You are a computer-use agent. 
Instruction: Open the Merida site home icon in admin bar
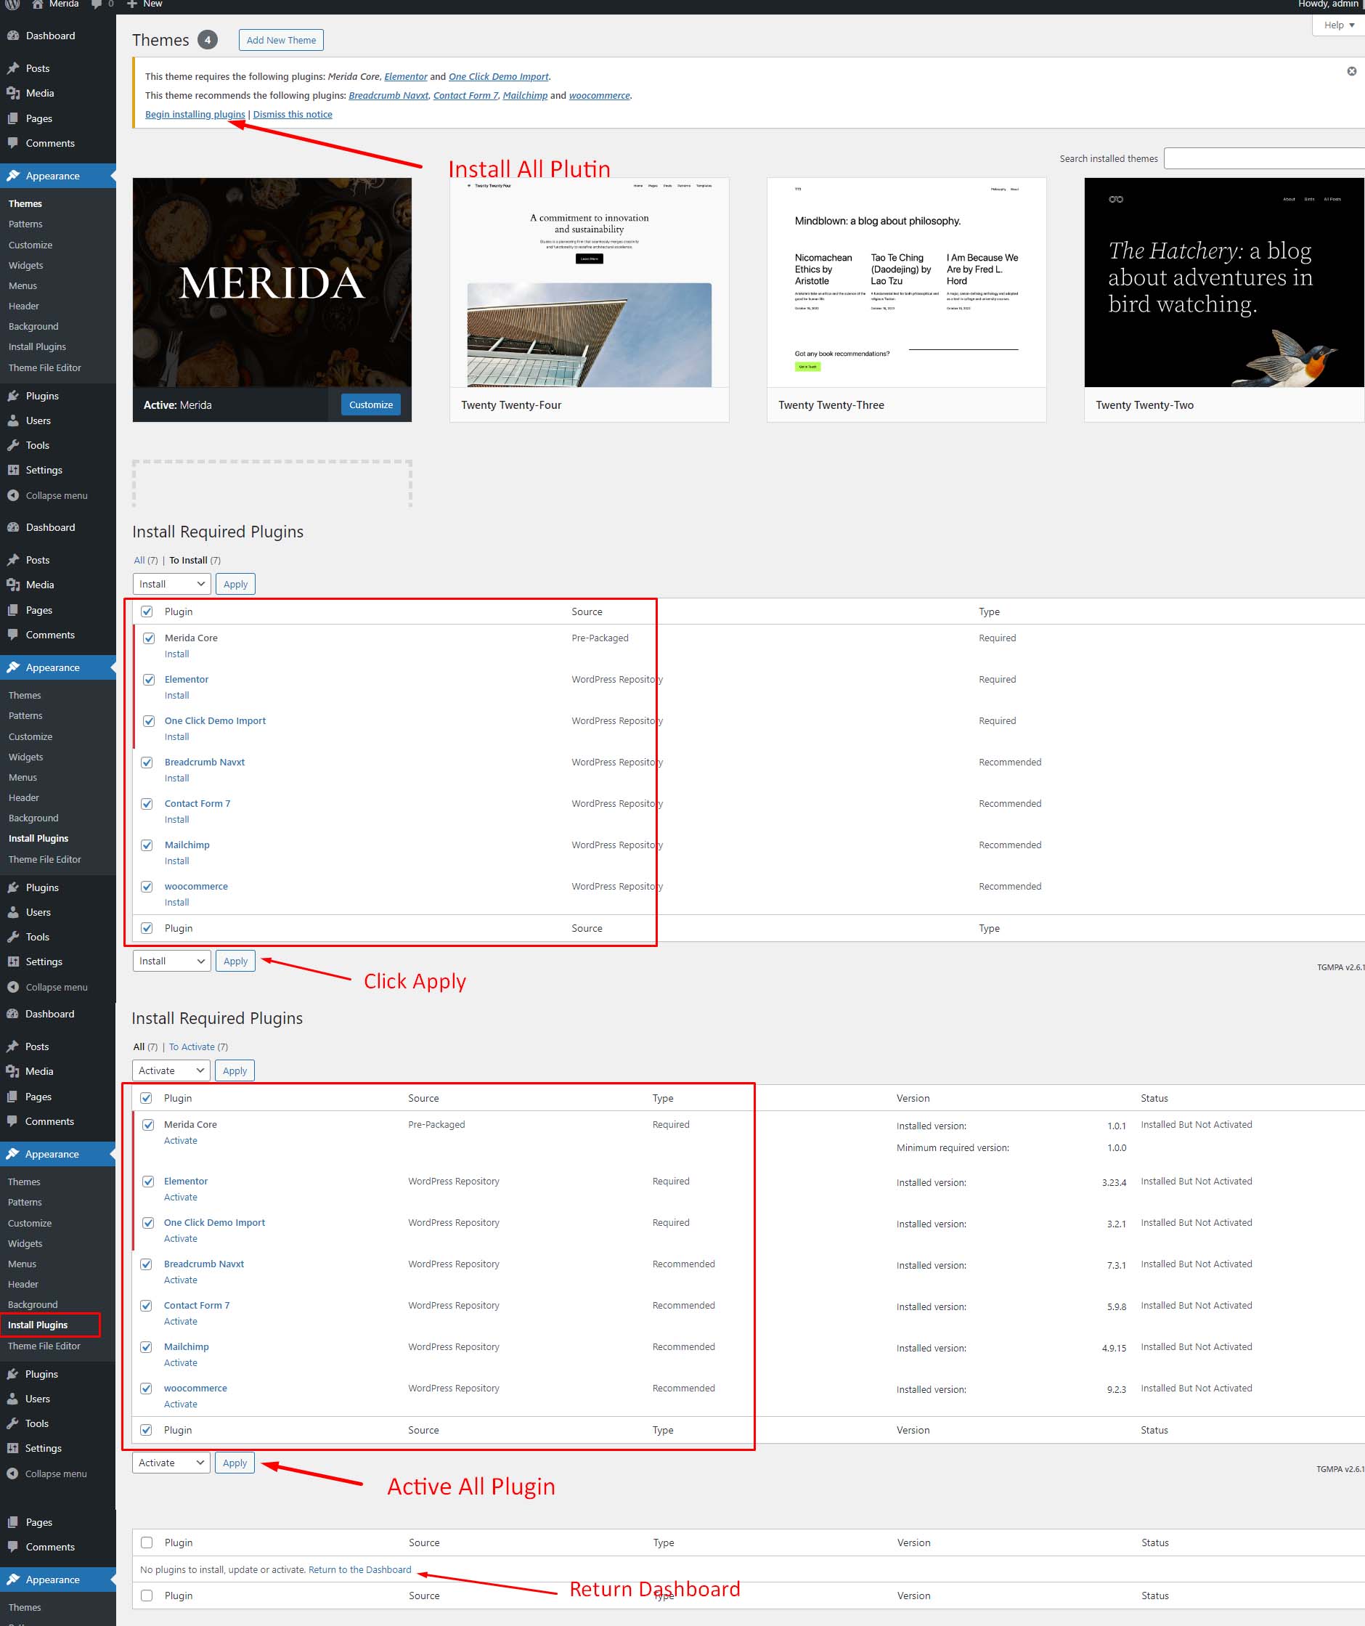[37, 4]
